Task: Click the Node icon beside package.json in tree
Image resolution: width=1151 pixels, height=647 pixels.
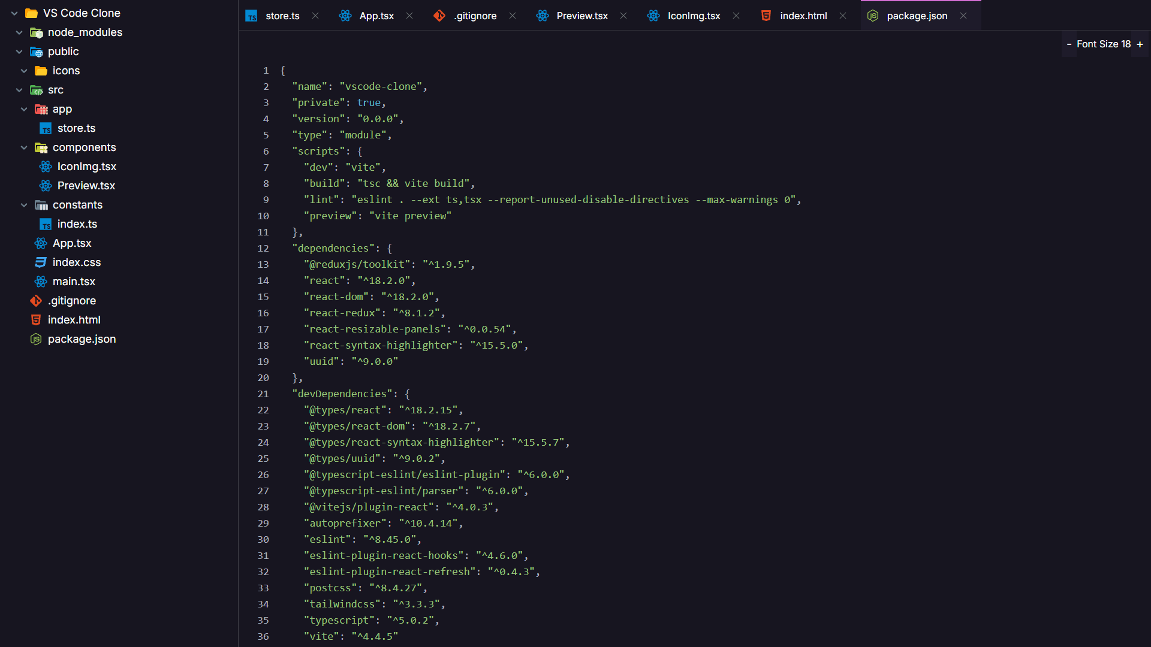Action: [x=37, y=339]
